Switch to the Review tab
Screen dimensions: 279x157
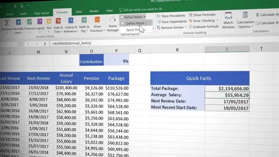tap(94, 11)
